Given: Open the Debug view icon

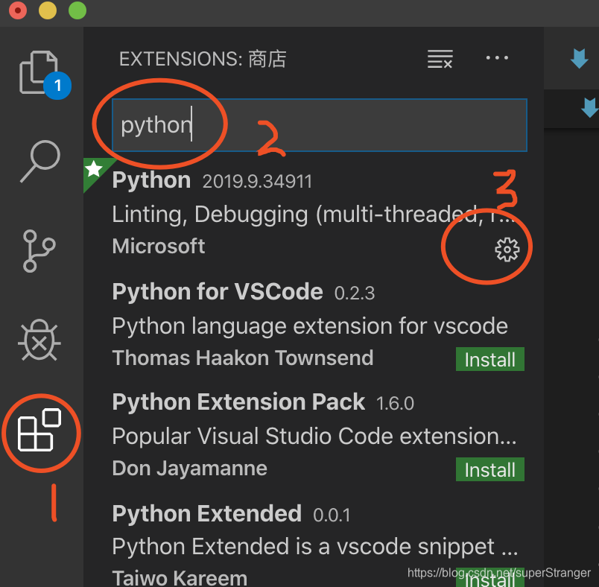Looking at the screenshot, I should tap(39, 340).
